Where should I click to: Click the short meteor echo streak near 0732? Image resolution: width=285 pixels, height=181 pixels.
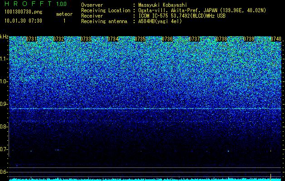click(58, 150)
